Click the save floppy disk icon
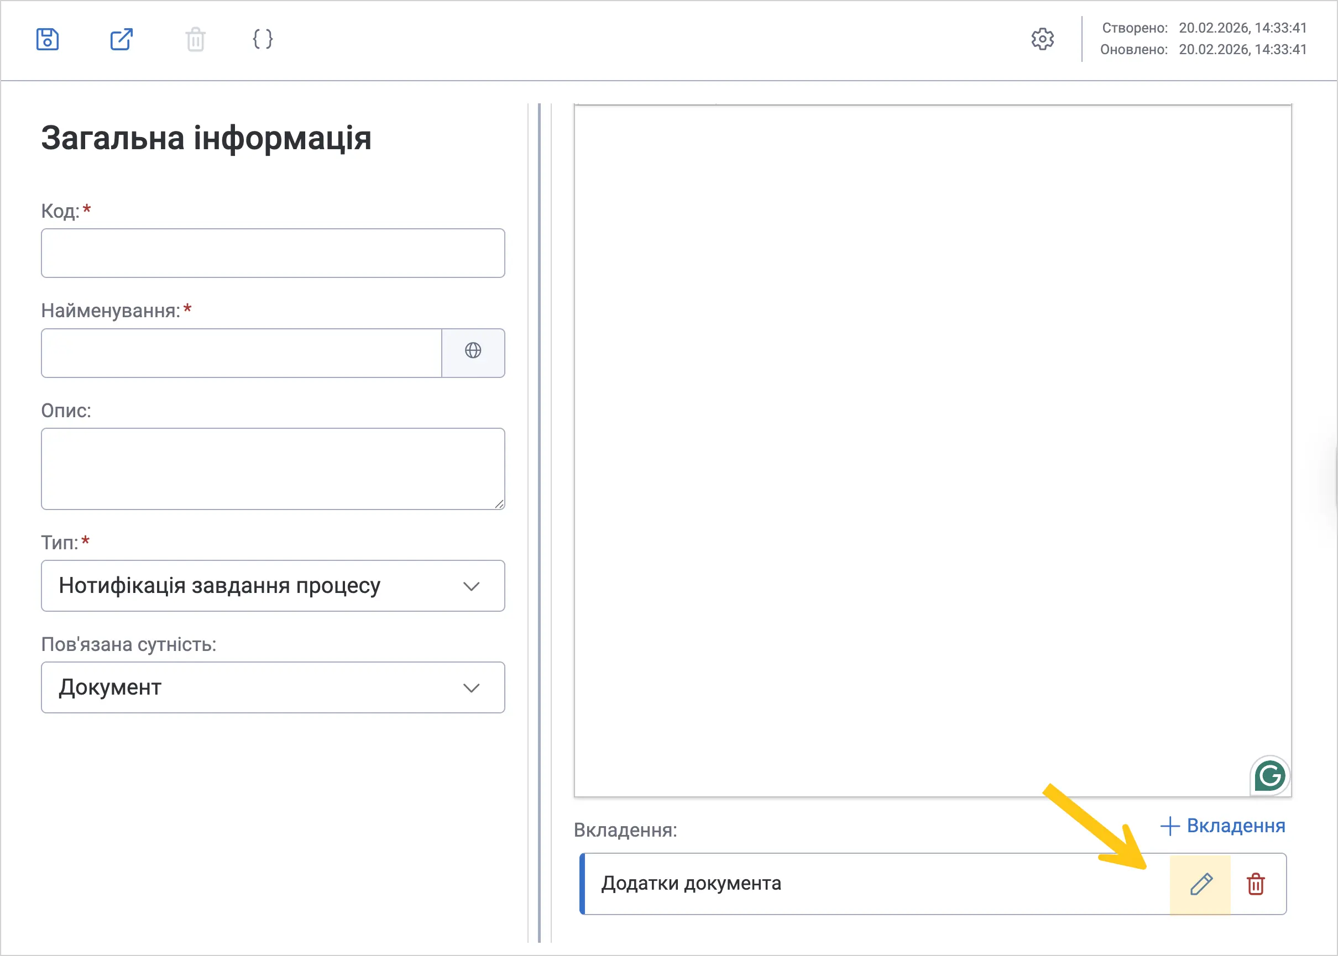The height and width of the screenshot is (956, 1338). click(47, 39)
